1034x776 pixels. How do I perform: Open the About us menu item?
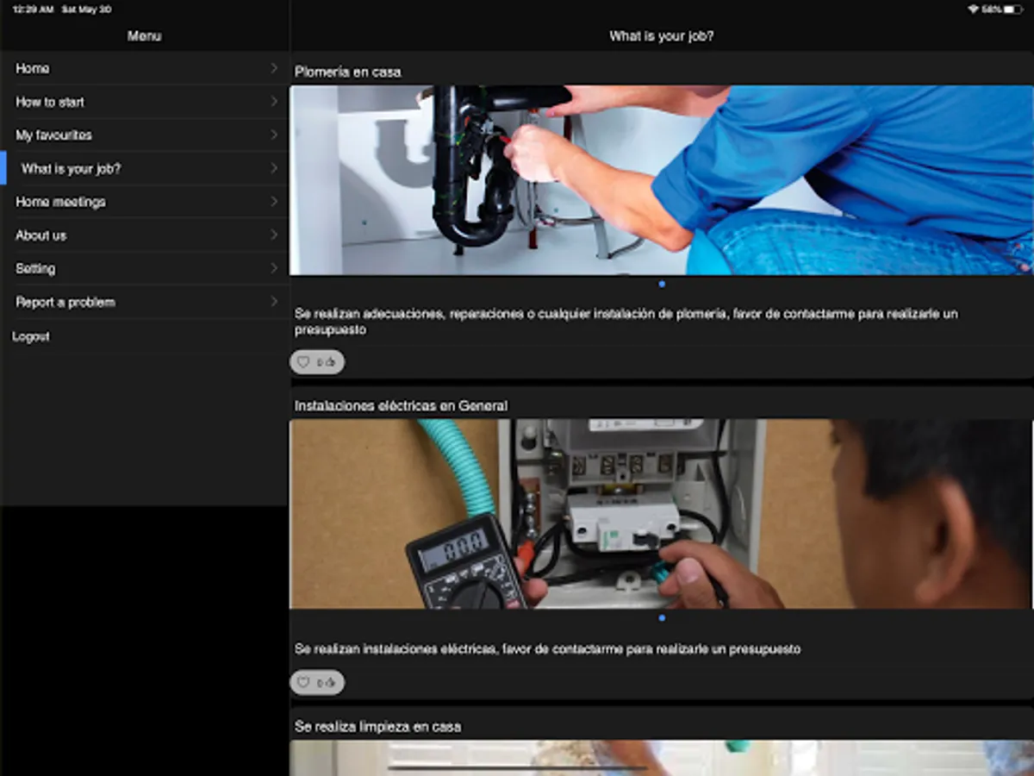point(144,235)
